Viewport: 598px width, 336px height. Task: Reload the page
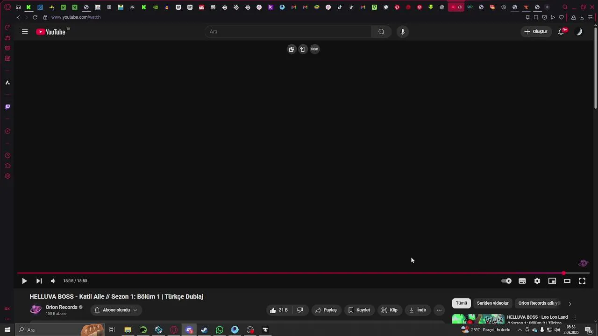(35, 17)
